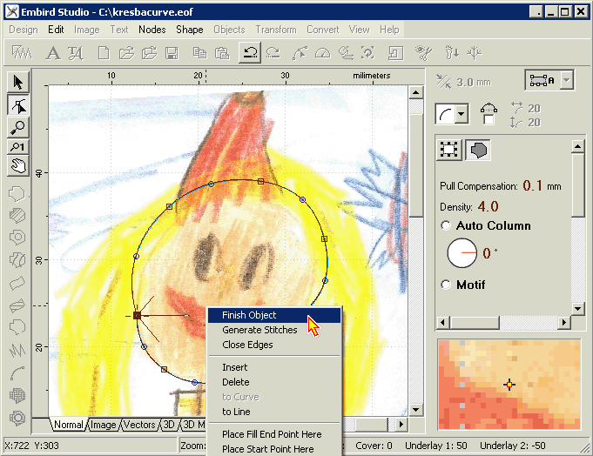Click the fit-to-window toolbar icon
Image resolution: width=593 pixels, height=456 pixels.
tap(367, 53)
